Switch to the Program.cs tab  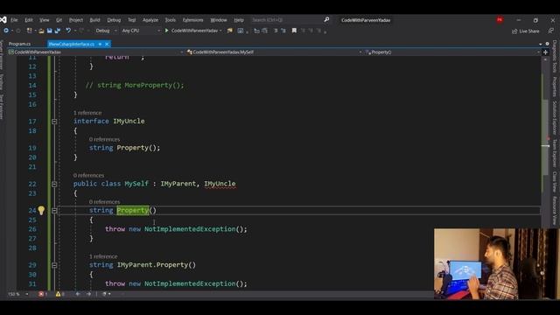(x=19, y=44)
